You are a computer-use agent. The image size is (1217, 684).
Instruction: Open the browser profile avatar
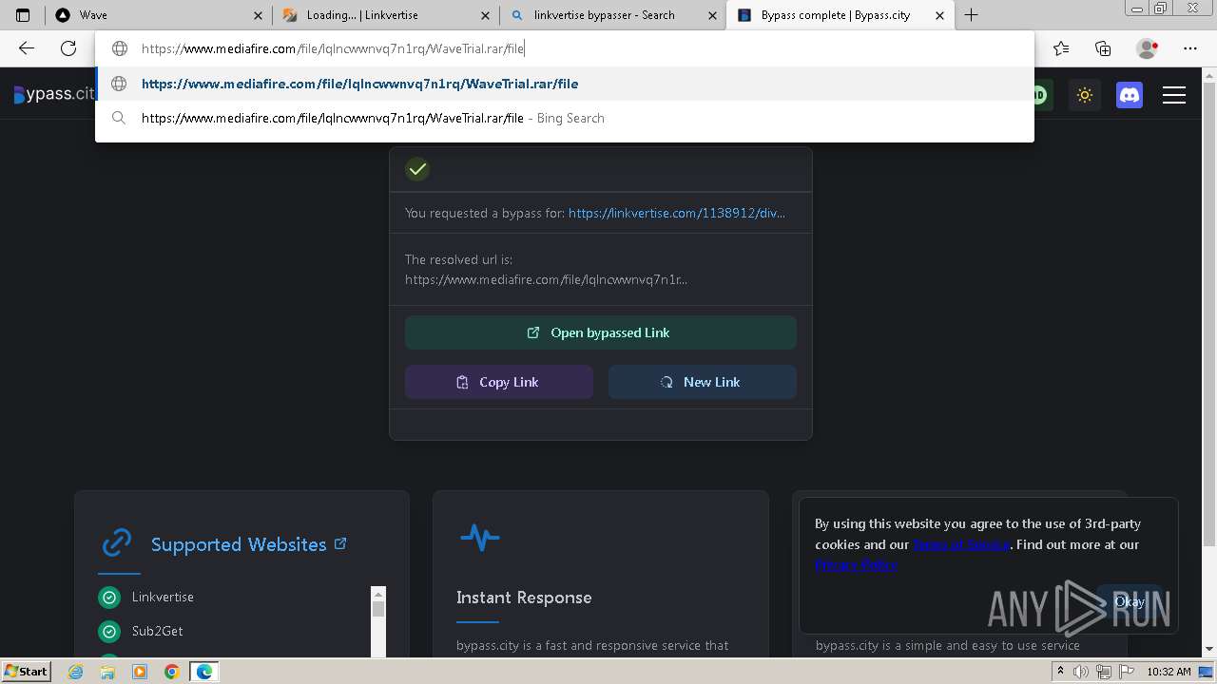click(1147, 48)
